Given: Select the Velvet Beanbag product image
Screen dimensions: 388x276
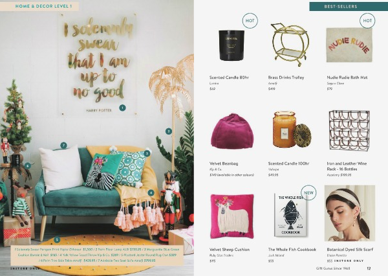Looking at the screenshot, I should [232, 131].
